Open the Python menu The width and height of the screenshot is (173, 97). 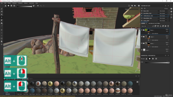tap(26, 3)
